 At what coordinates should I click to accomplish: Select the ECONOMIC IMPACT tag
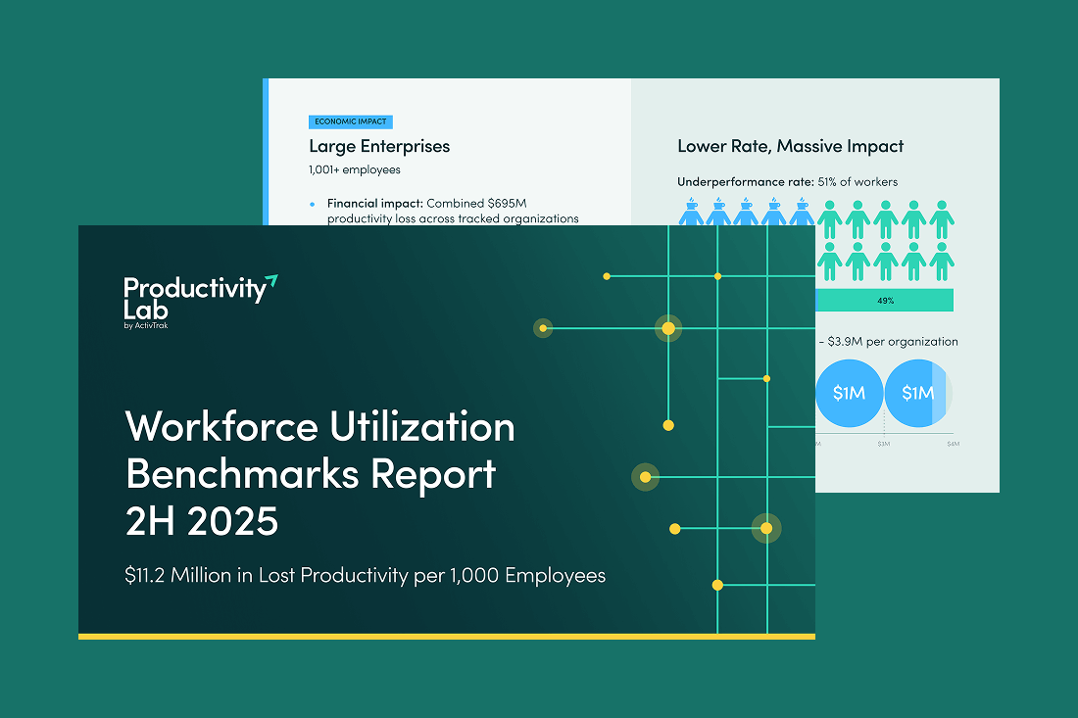point(350,121)
